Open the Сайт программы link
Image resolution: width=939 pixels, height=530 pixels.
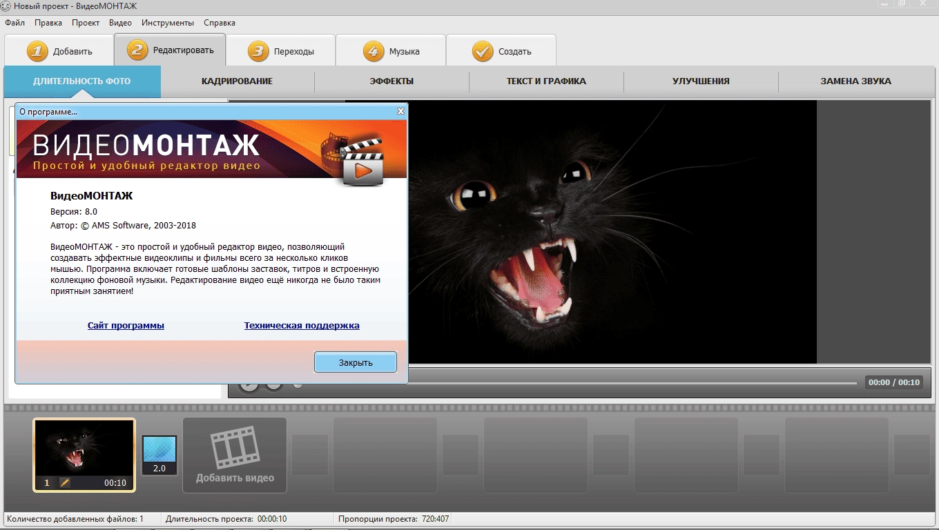pyautogui.click(x=126, y=325)
